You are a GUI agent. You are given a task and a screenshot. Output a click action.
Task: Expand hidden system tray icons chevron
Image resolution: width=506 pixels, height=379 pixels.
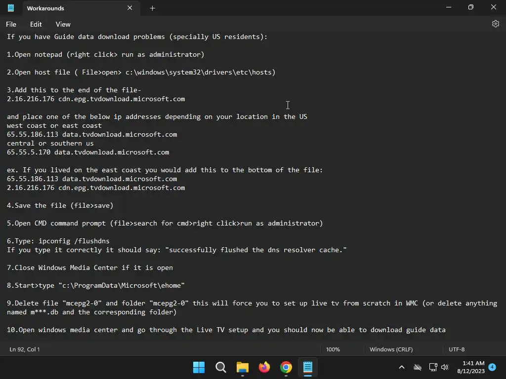pyautogui.click(x=402, y=367)
